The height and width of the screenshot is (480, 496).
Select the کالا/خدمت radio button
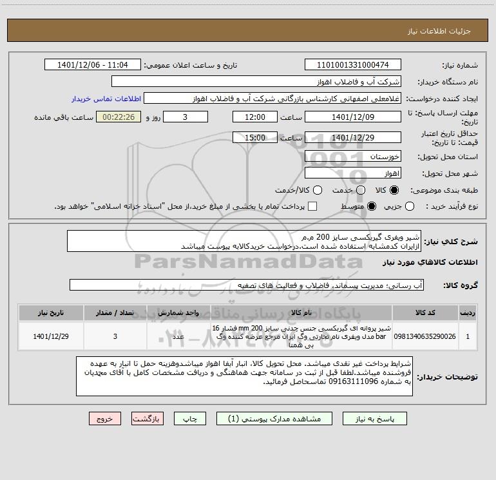(x=318, y=190)
